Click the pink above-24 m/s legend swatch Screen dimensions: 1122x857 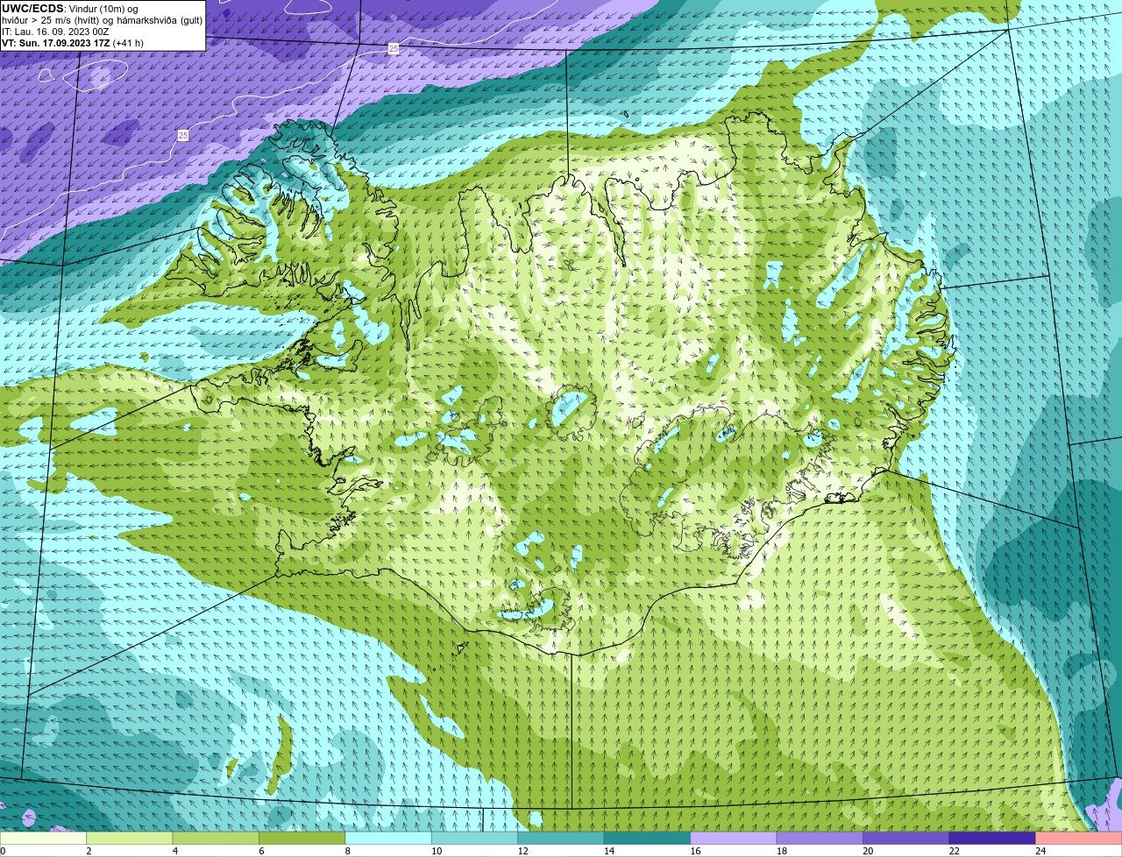pyautogui.click(x=1079, y=838)
